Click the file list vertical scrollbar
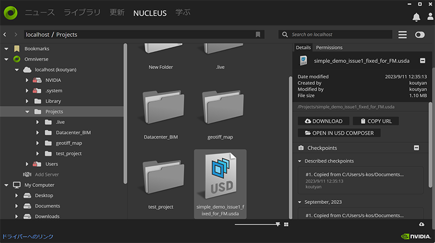The image size is (435, 243). pyautogui.click(x=290, y=147)
